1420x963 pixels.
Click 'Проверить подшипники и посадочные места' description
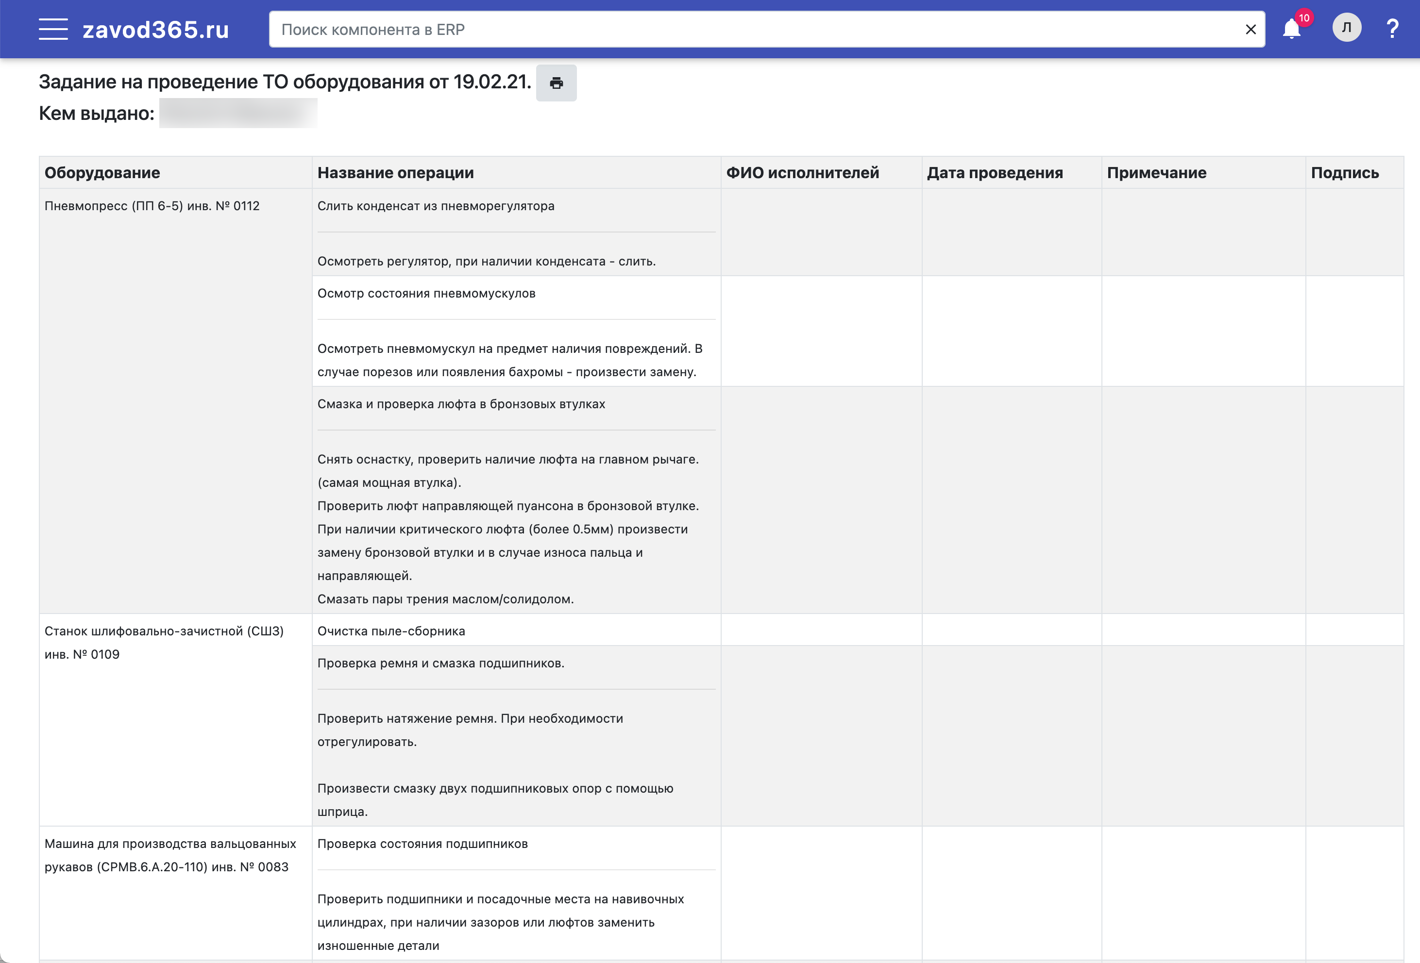coord(500,922)
